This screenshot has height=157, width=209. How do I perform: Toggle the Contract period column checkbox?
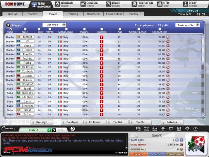[x=139, y=29]
